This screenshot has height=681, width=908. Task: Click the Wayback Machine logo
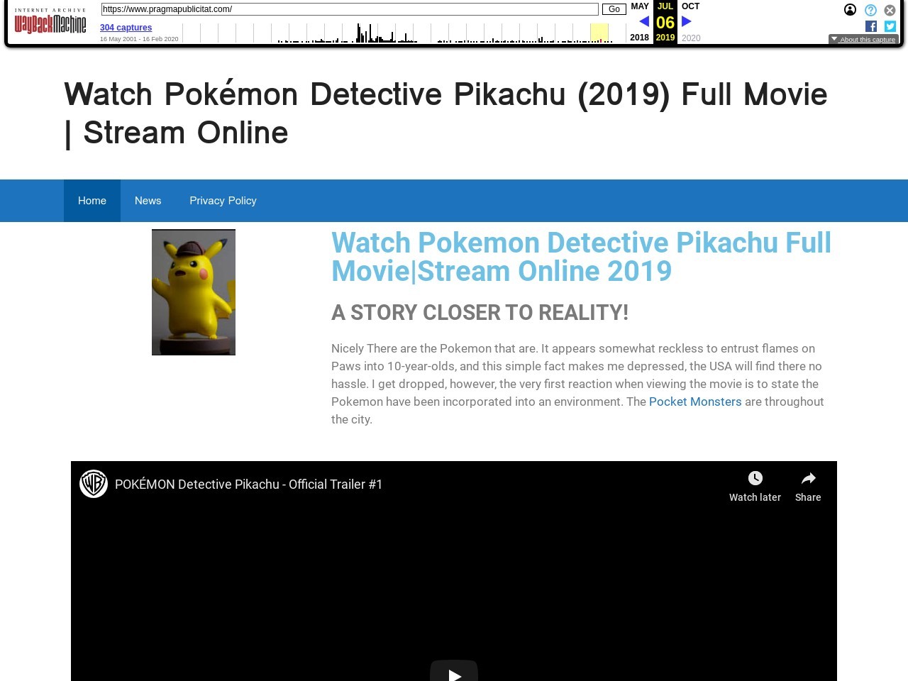(x=50, y=23)
